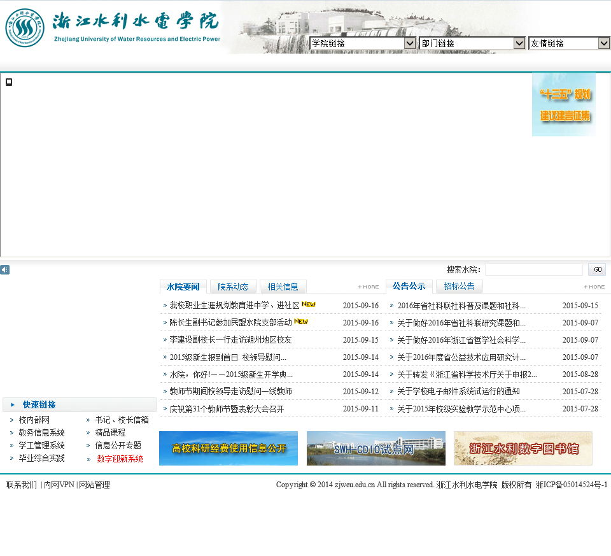Select the 相关信息 tab

coord(283,287)
